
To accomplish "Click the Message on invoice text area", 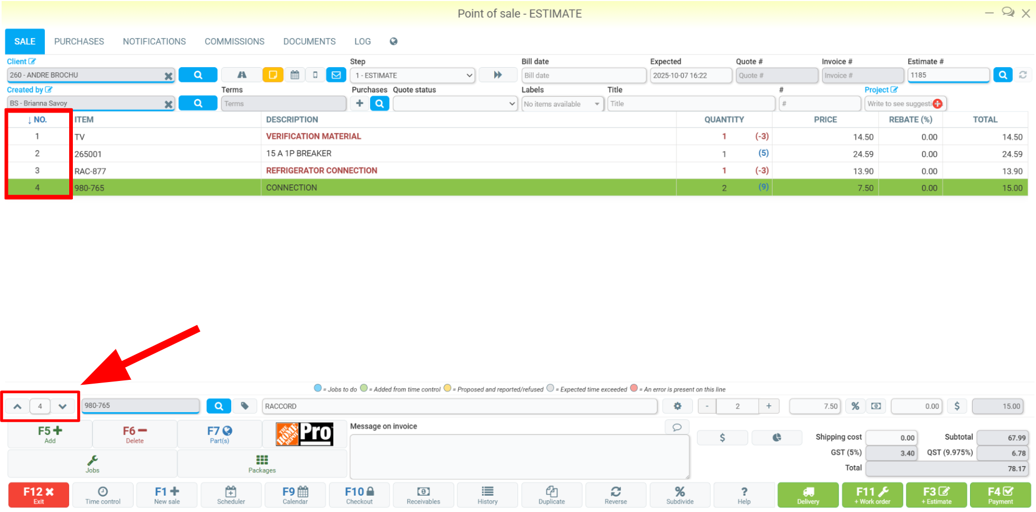I will coord(520,457).
